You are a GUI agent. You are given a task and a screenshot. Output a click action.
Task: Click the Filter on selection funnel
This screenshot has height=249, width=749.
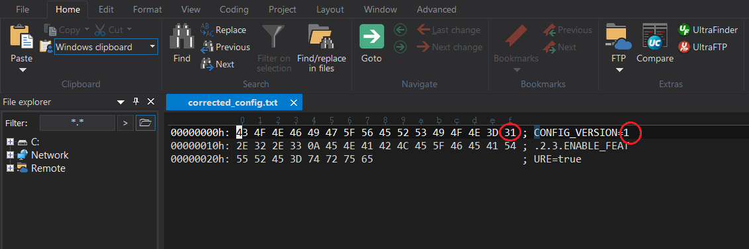point(274,37)
